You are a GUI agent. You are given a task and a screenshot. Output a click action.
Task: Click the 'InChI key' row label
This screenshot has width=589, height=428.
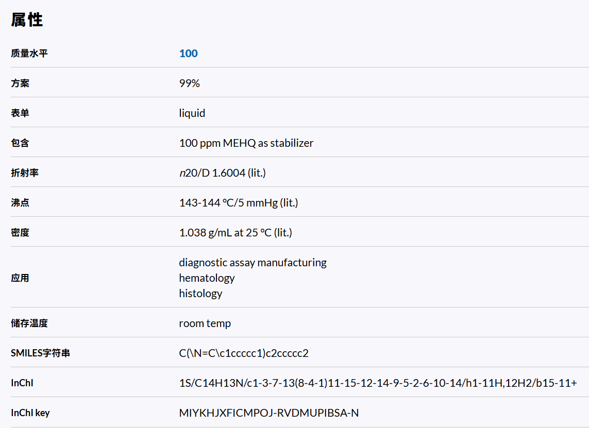pos(30,413)
